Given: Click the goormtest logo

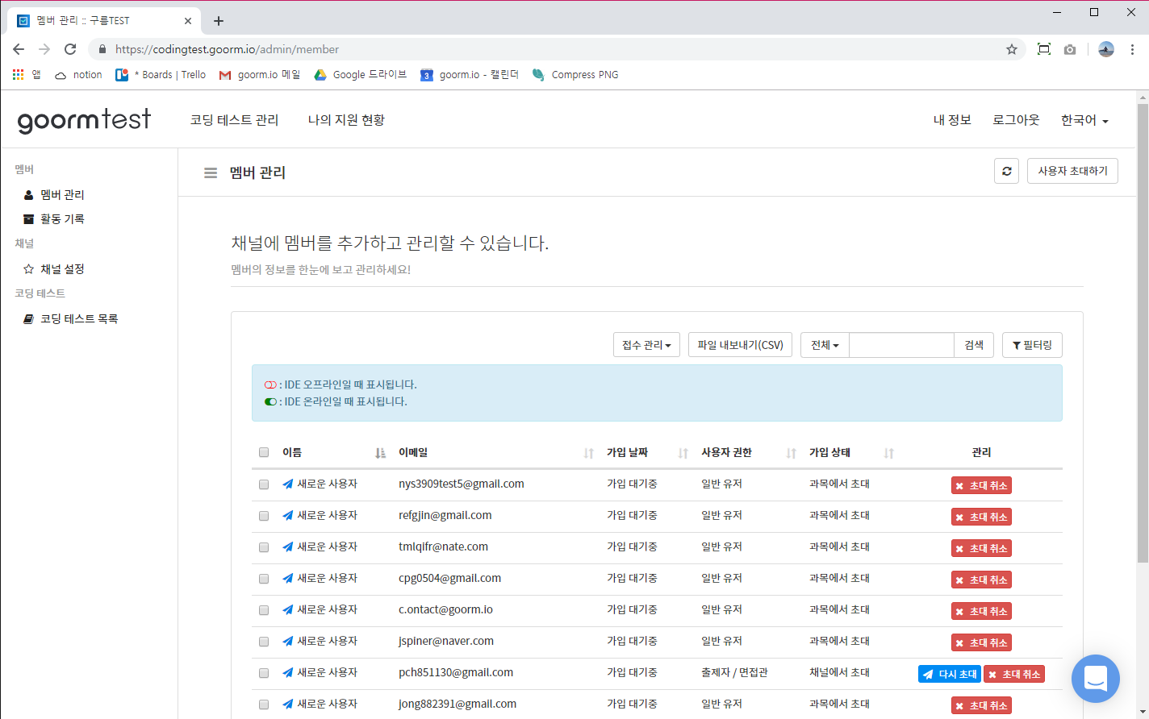Looking at the screenshot, I should point(84,120).
